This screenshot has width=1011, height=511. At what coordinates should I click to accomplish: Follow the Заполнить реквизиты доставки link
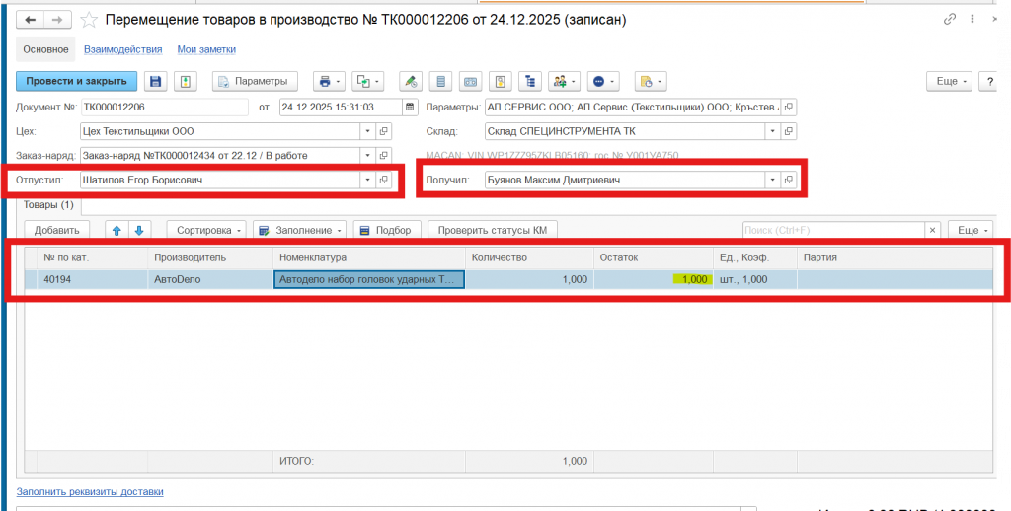pos(90,491)
